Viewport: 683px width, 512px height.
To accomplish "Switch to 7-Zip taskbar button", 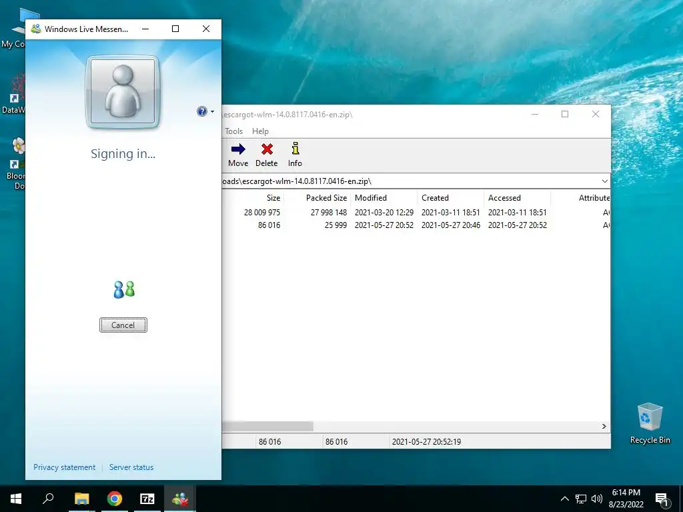I will pyautogui.click(x=147, y=499).
